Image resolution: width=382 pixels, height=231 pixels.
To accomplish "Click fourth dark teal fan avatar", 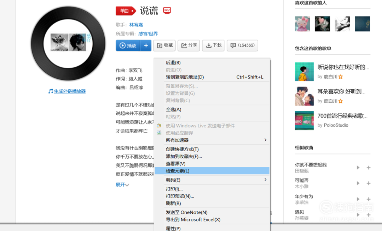I will coord(363,24).
